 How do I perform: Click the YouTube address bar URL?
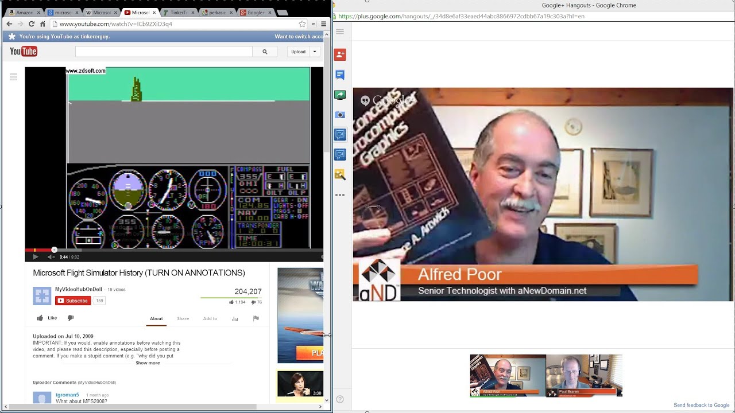pyautogui.click(x=116, y=24)
